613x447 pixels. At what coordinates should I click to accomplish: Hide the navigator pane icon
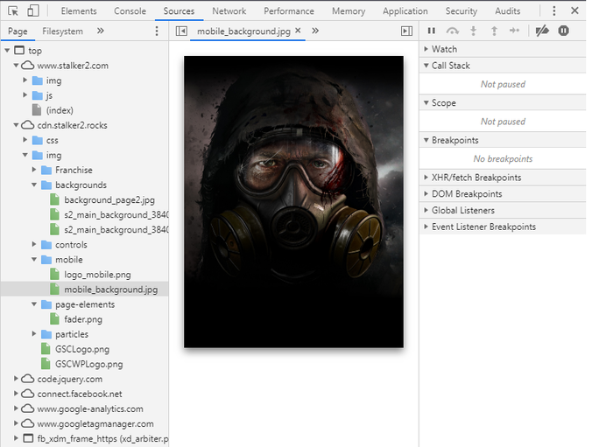click(181, 31)
